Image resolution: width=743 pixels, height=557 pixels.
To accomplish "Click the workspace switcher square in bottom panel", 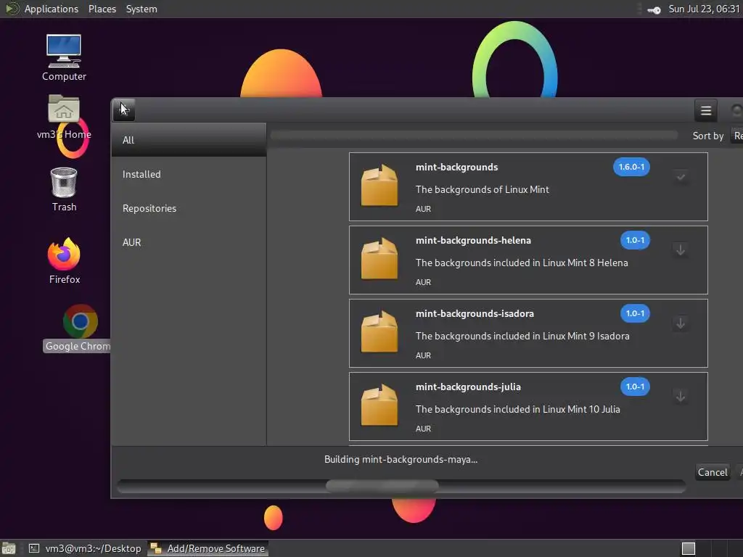I will 688,548.
